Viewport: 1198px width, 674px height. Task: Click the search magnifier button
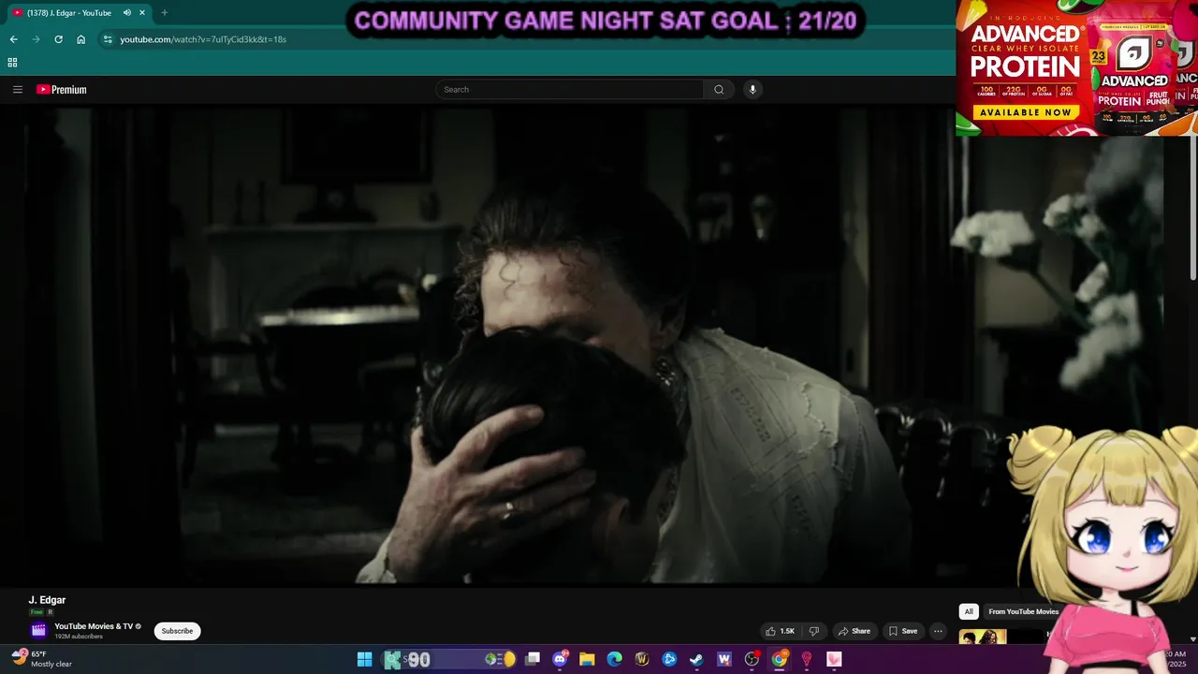(719, 90)
